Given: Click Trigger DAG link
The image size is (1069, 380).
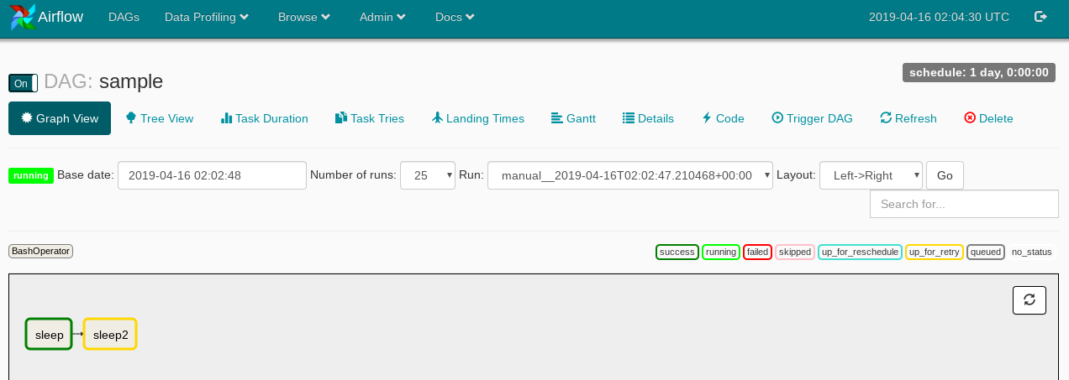Looking at the screenshot, I should coord(812,118).
